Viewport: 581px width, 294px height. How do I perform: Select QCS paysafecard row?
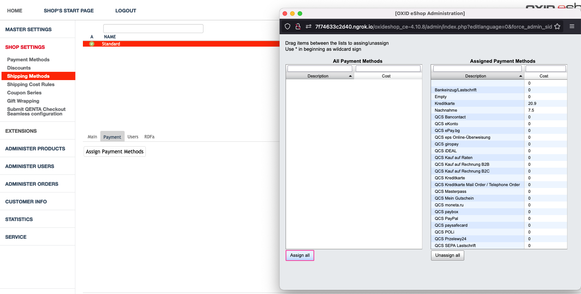[499, 225]
